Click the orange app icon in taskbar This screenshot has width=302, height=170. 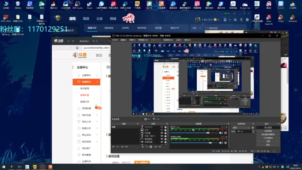(x=50, y=167)
